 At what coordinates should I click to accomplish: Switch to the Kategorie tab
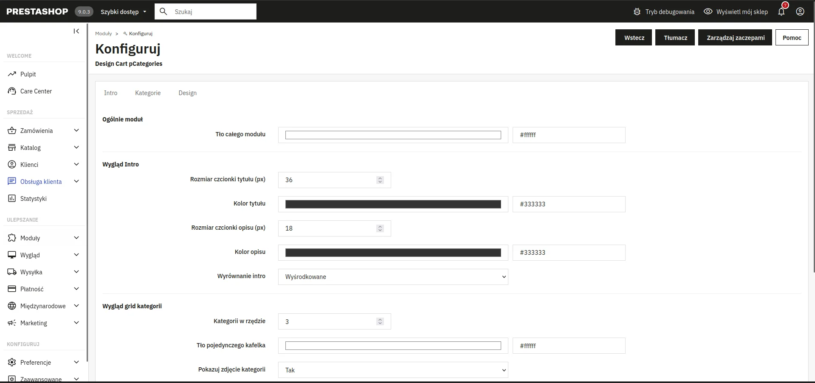[148, 93]
